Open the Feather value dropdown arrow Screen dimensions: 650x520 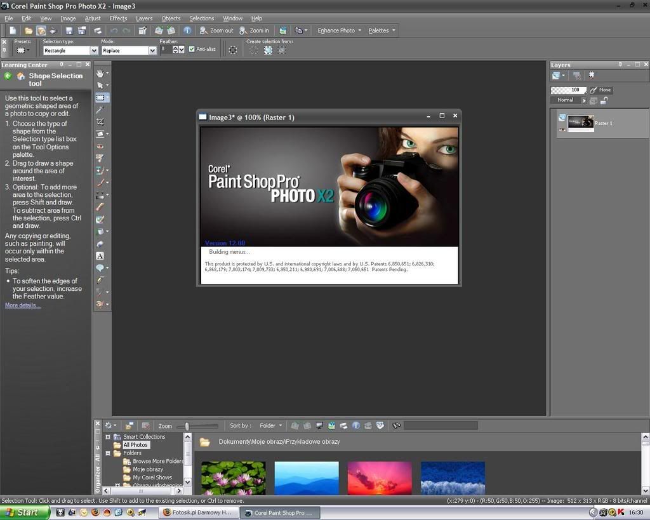182,50
